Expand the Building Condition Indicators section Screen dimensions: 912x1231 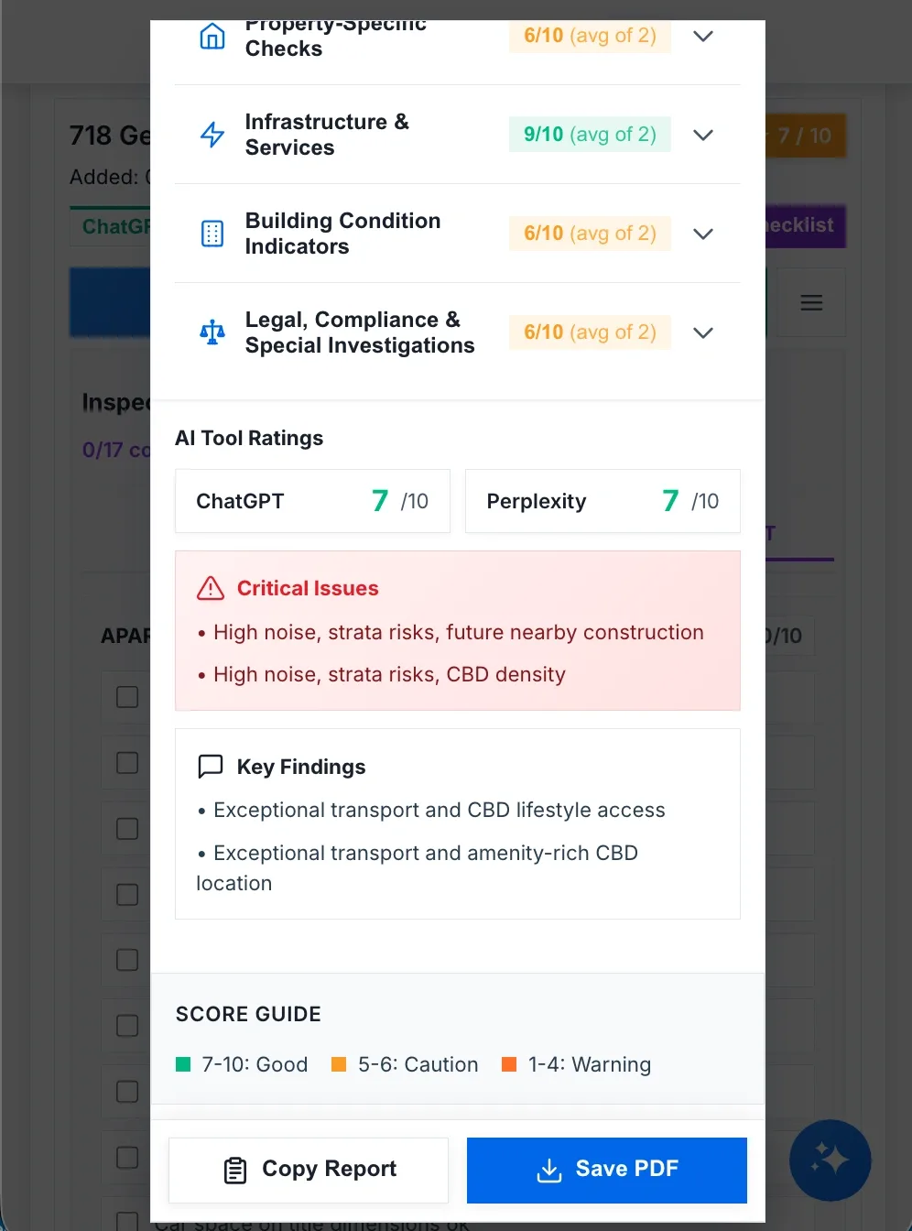coord(703,234)
